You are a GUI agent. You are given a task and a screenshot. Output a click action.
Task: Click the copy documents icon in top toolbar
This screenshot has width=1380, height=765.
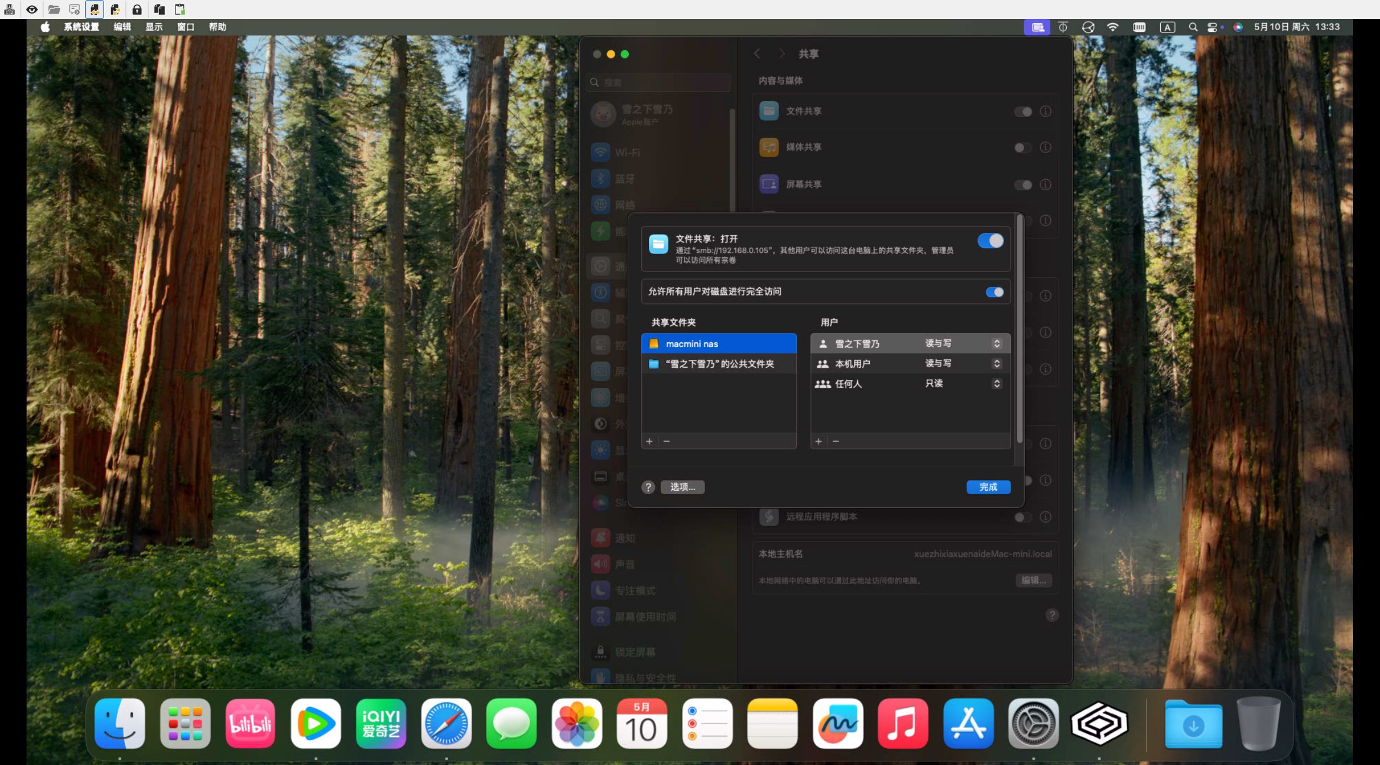pos(159,9)
